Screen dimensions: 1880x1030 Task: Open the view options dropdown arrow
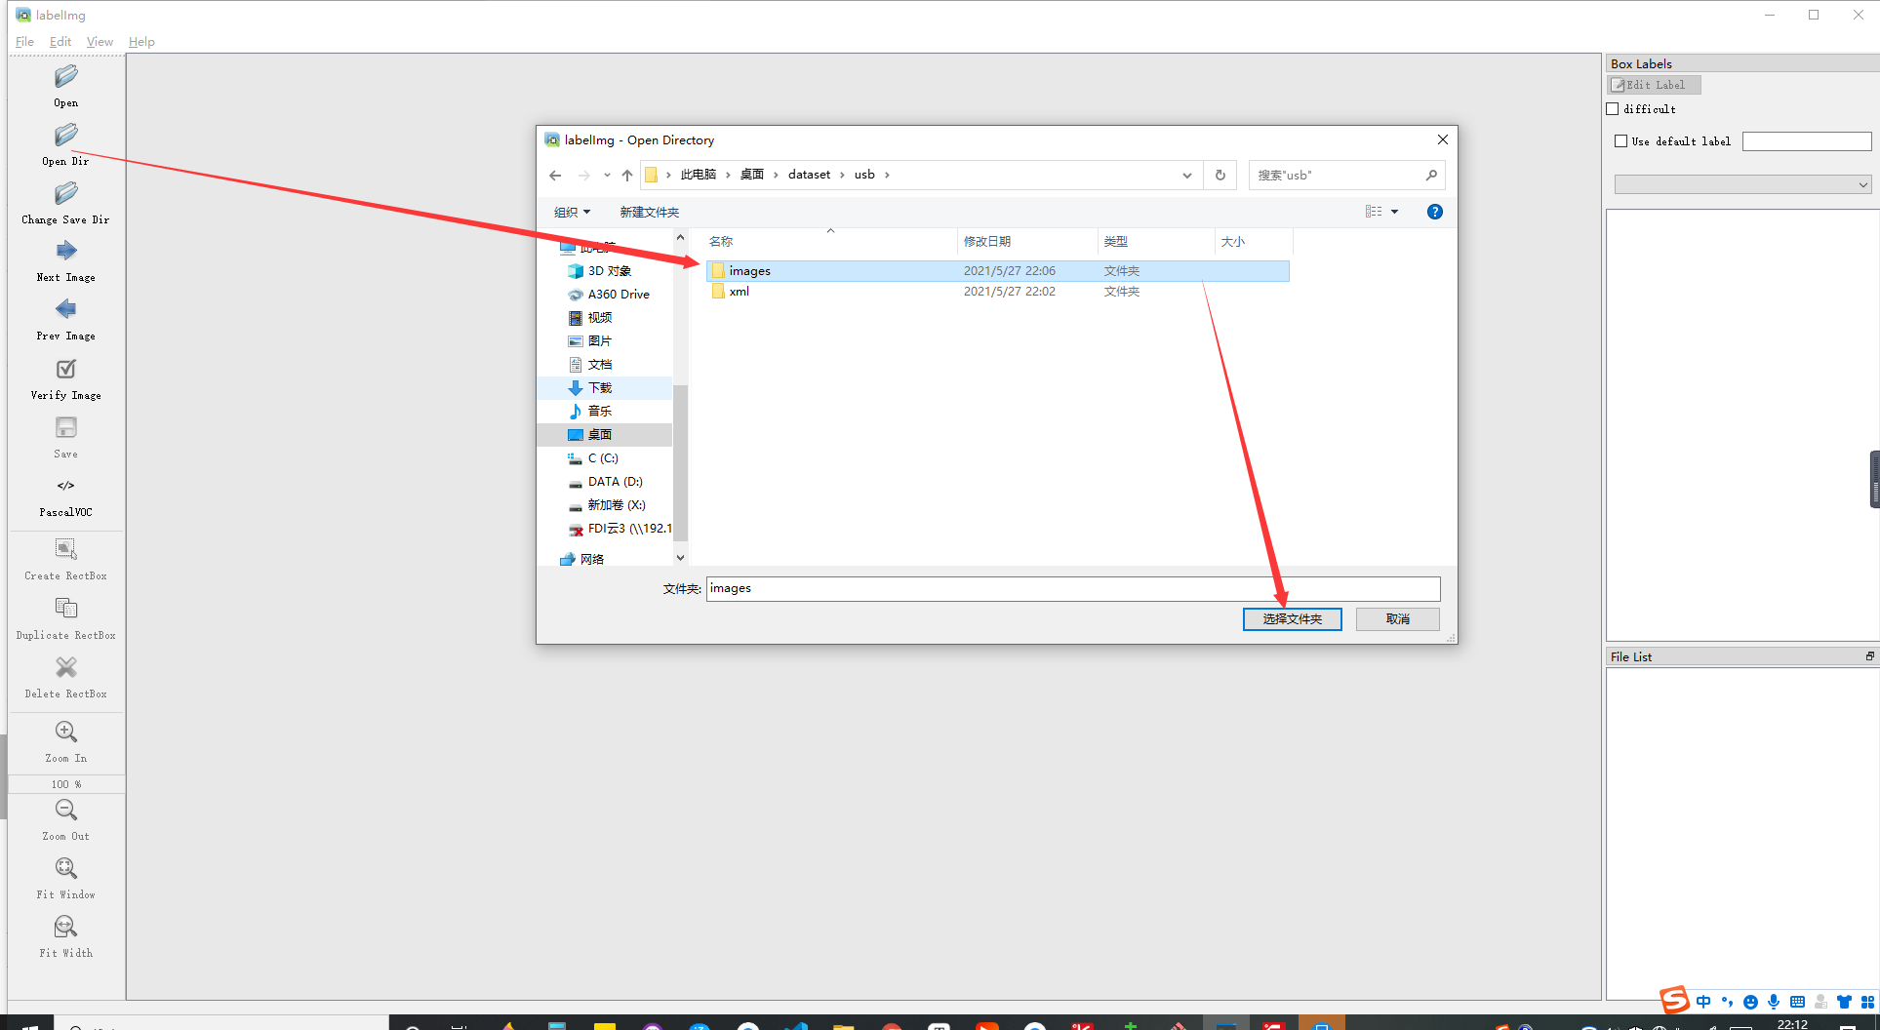(x=1394, y=212)
